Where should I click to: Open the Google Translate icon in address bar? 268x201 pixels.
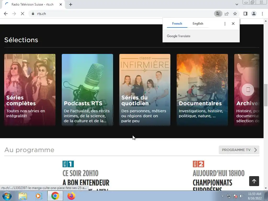[218, 14]
